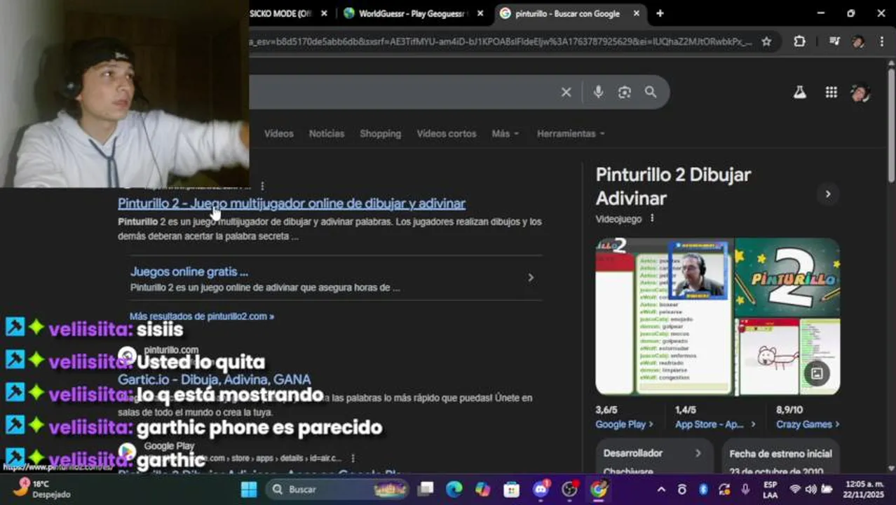Open Search Labs flask icon
The image size is (896, 505).
point(800,92)
